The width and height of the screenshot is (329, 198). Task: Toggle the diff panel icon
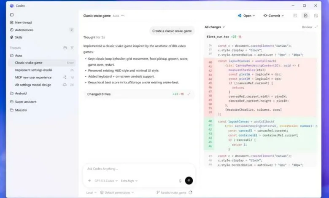305,16
